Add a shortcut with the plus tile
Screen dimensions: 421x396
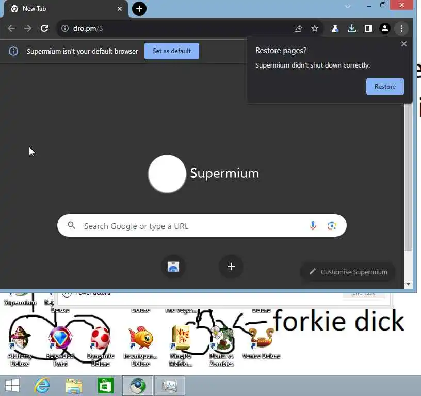coord(231,267)
